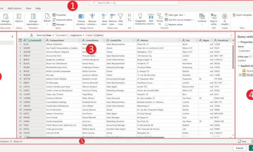Open the ContactName column filter dropdown
The image size is (253, 152).
104,40
